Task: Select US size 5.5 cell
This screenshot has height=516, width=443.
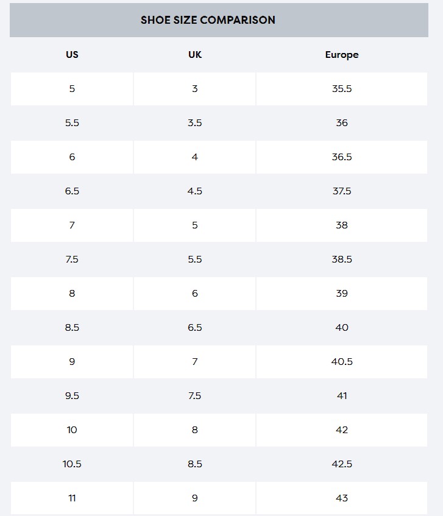Action: (72, 122)
